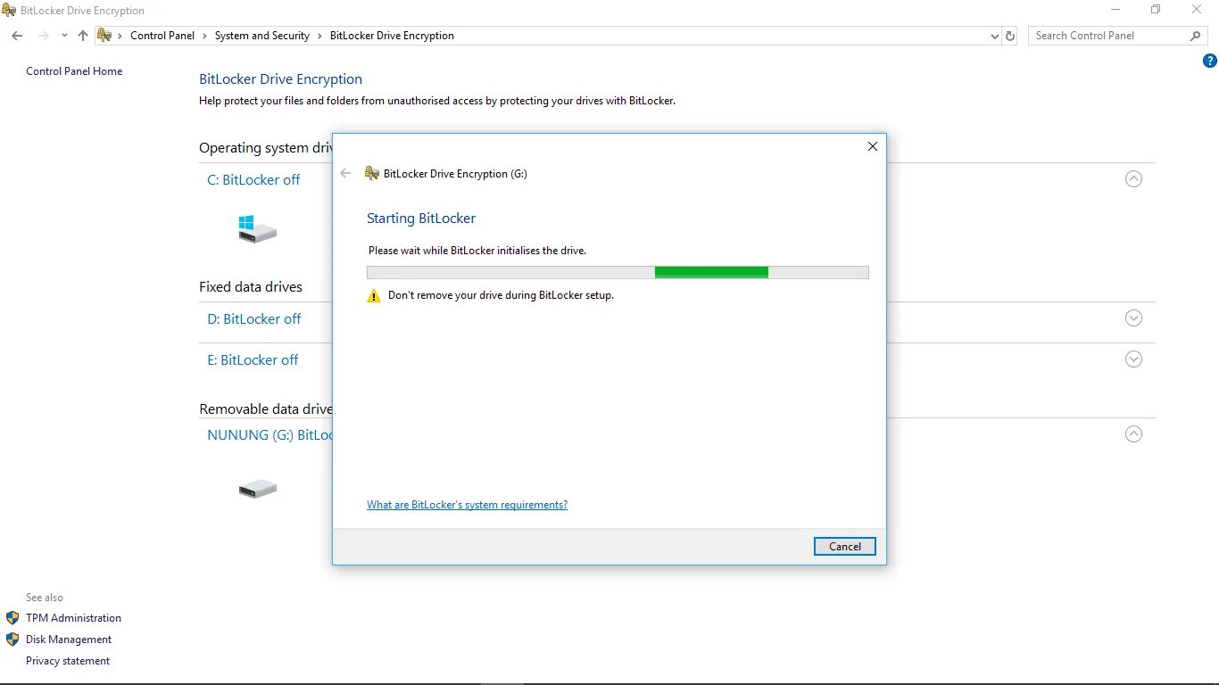Click the search magnifier icon
This screenshot has width=1219, height=685.
[x=1196, y=36]
